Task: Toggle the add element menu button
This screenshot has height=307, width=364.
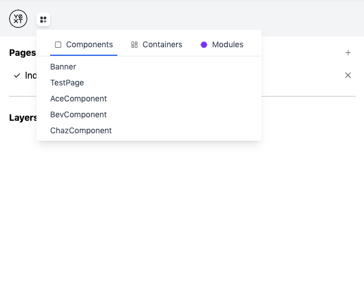Action: pyautogui.click(x=43, y=19)
